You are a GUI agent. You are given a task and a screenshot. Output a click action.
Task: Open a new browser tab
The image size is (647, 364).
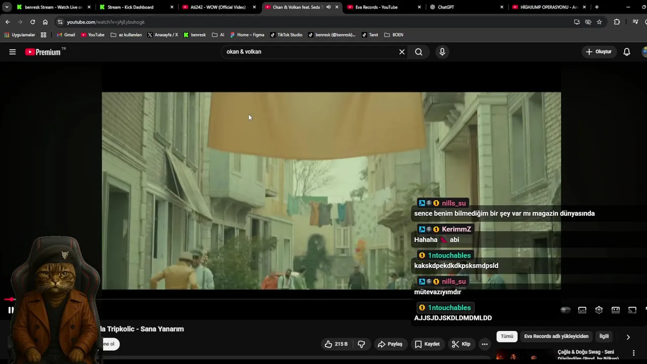(x=597, y=7)
